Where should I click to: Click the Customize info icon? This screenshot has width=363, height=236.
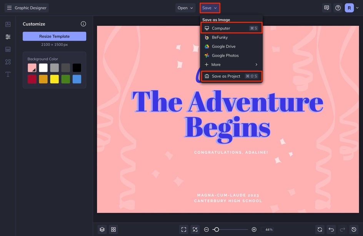pyautogui.click(x=83, y=24)
